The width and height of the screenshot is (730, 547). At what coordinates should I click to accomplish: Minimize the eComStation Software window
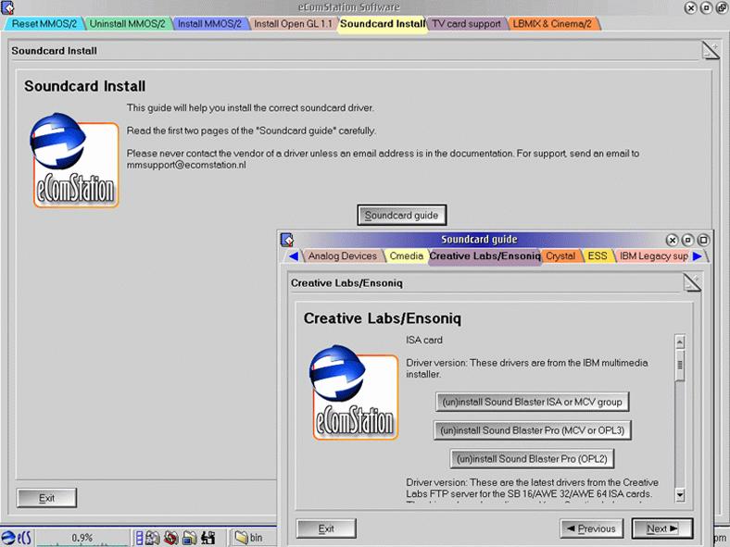tap(707, 8)
